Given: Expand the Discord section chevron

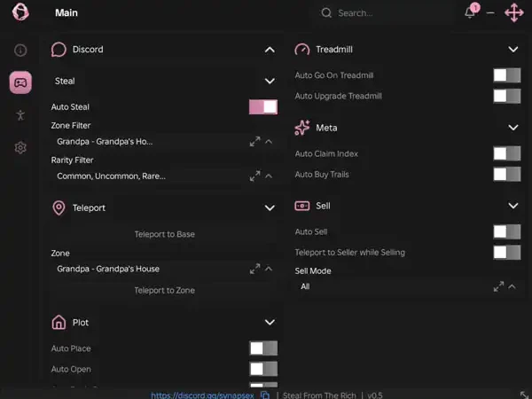Looking at the screenshot, I should (x=270, y=50).
